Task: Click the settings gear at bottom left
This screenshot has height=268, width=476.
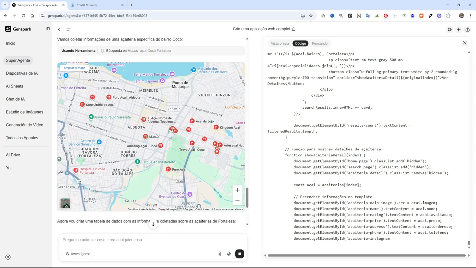Action: pos(8,257)
